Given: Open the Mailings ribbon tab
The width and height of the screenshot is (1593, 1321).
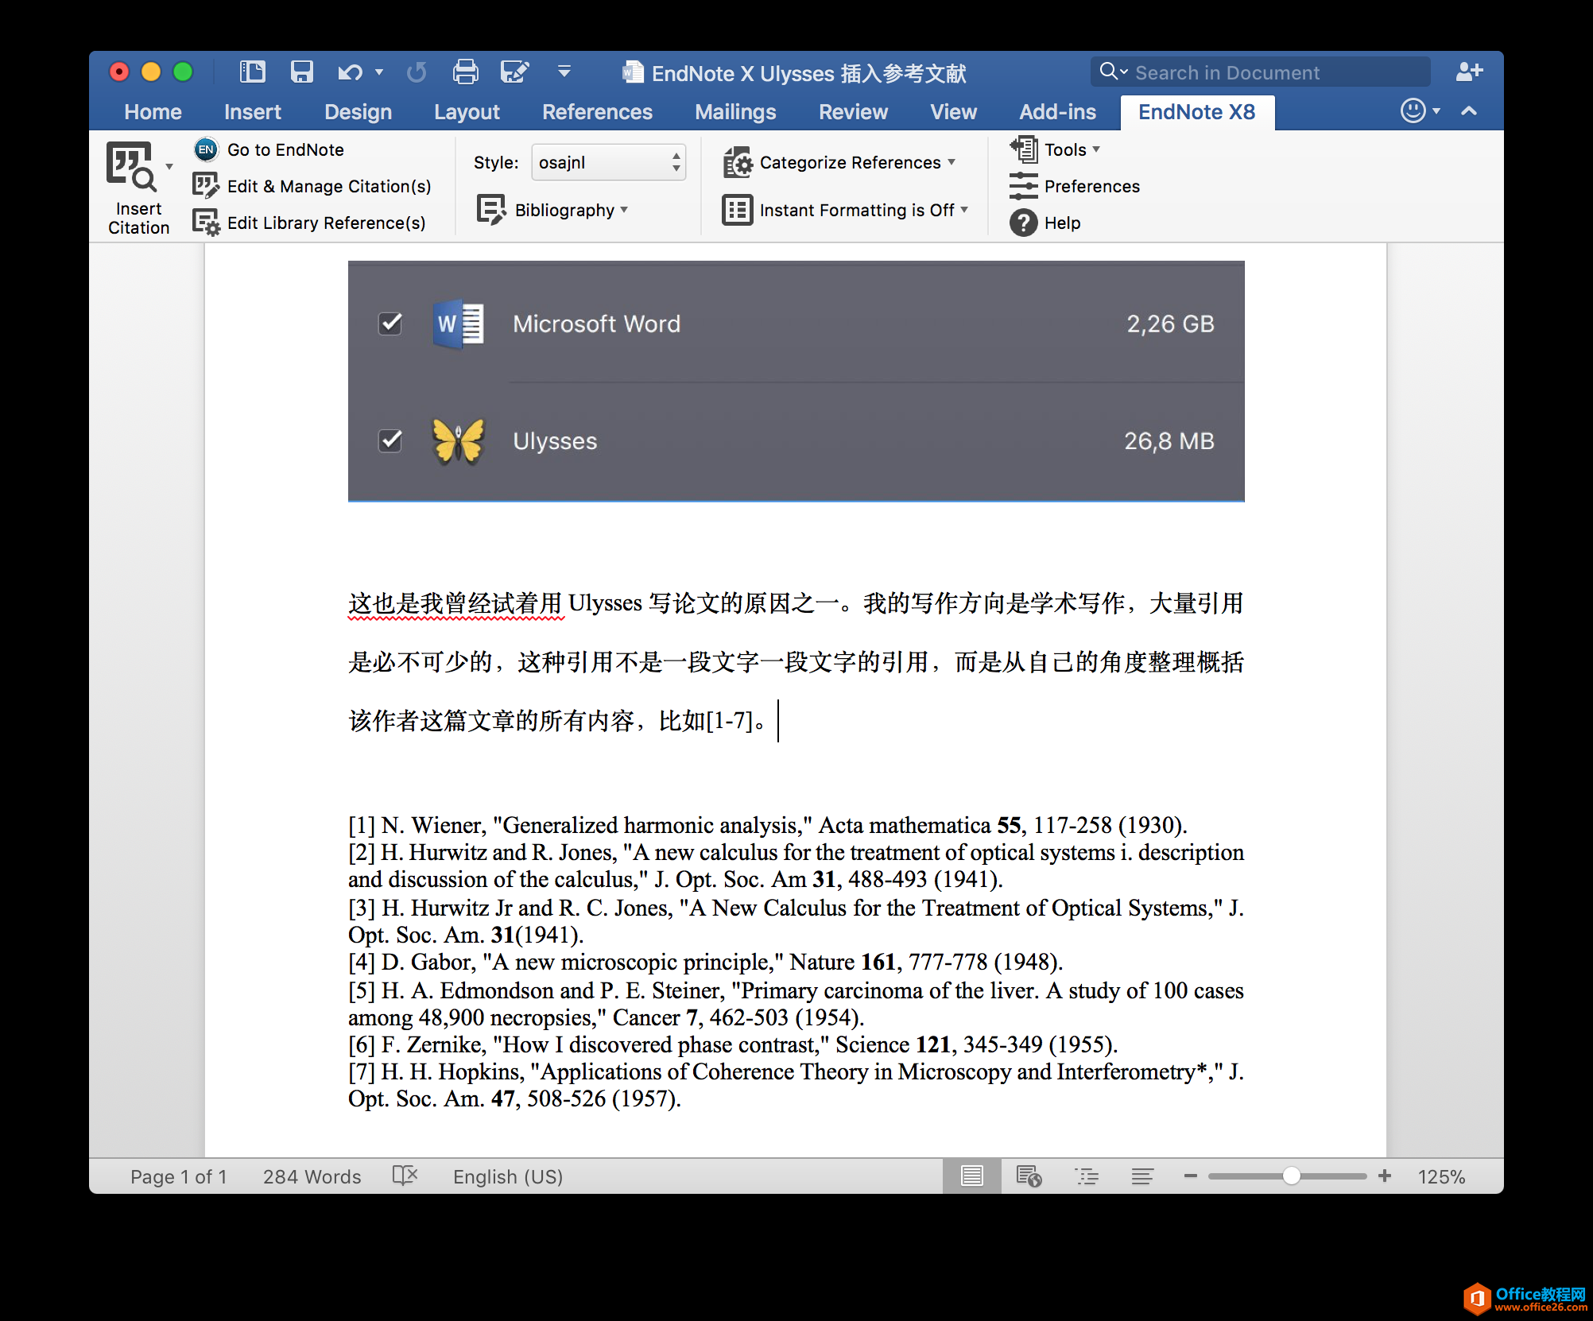Looking at the screenshot, I should [x=735, y=112].
